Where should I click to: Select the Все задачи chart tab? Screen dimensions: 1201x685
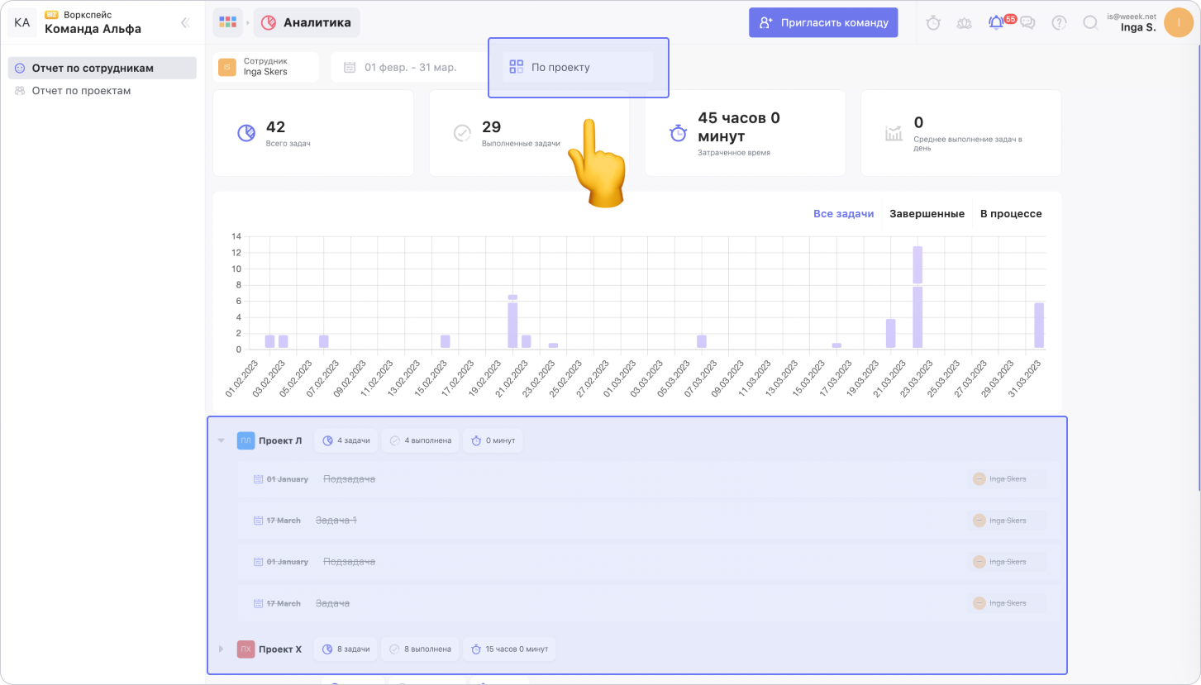[x=843, y=214]
